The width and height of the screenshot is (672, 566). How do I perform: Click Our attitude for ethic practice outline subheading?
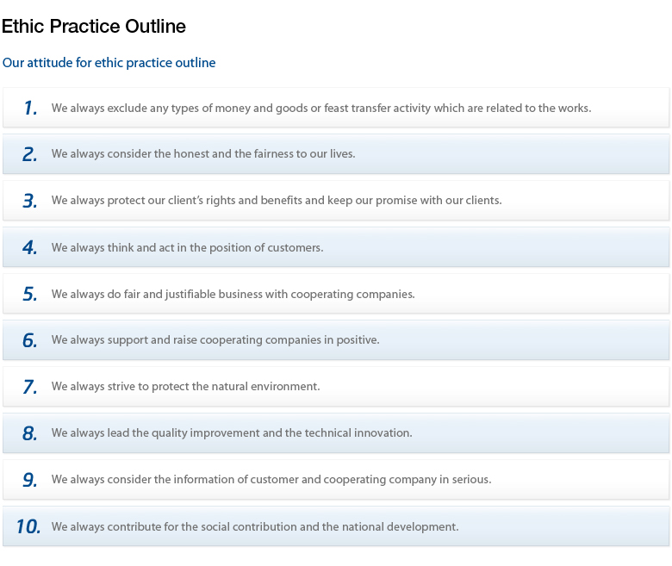(x=109, y=63)
